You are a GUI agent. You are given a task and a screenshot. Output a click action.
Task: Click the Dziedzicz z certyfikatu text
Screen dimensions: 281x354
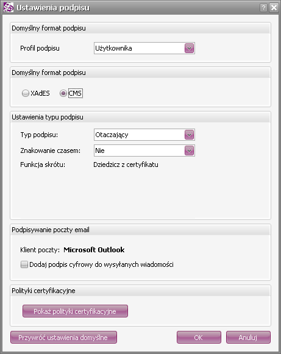[126, 165]
